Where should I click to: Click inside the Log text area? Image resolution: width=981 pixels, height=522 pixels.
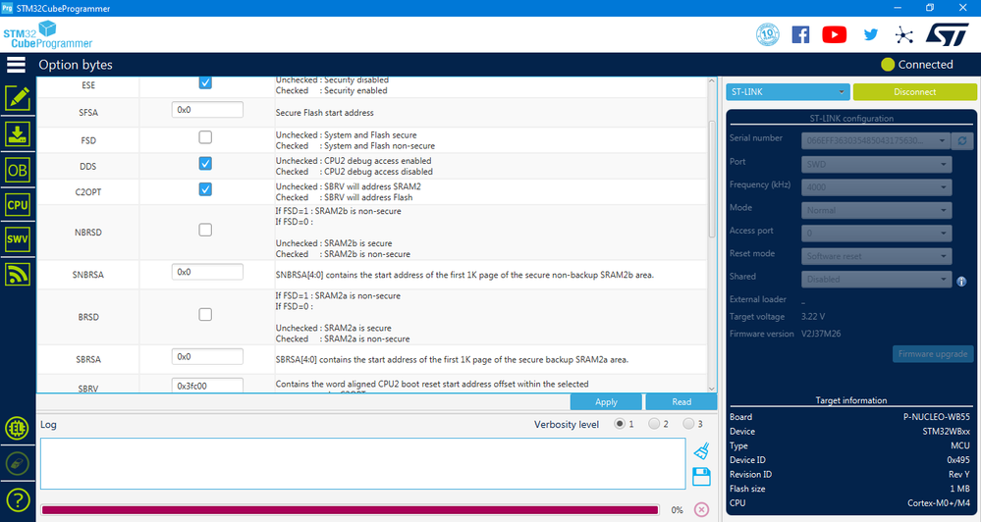(363, 464)
